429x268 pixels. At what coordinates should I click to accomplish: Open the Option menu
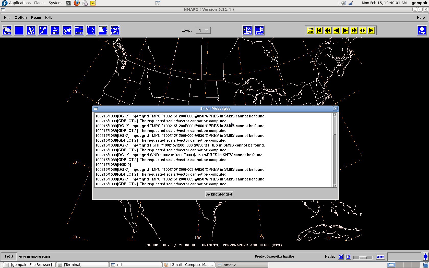point(20,18)
